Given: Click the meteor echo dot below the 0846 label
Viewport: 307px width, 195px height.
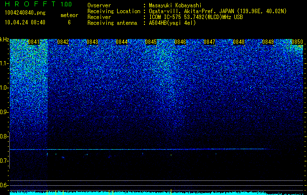Looking at the screenshot, I should click(x=171, y=155).
